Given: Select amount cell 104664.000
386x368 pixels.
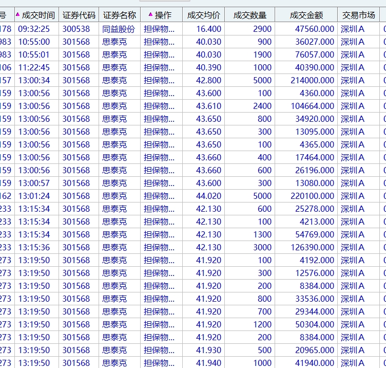Looking at the screenshot, I should tap(313, 106).
